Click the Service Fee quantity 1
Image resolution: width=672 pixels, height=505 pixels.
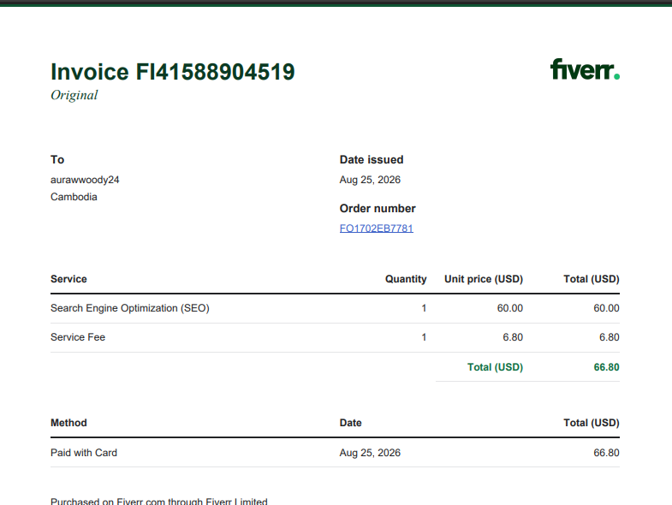coord(424,337)
